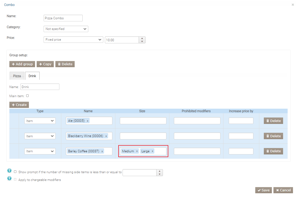Viewport: 297px width, 197px height.
Task: Tick Apply to chargeable modifiers checkbox
Action: (15, 180)
